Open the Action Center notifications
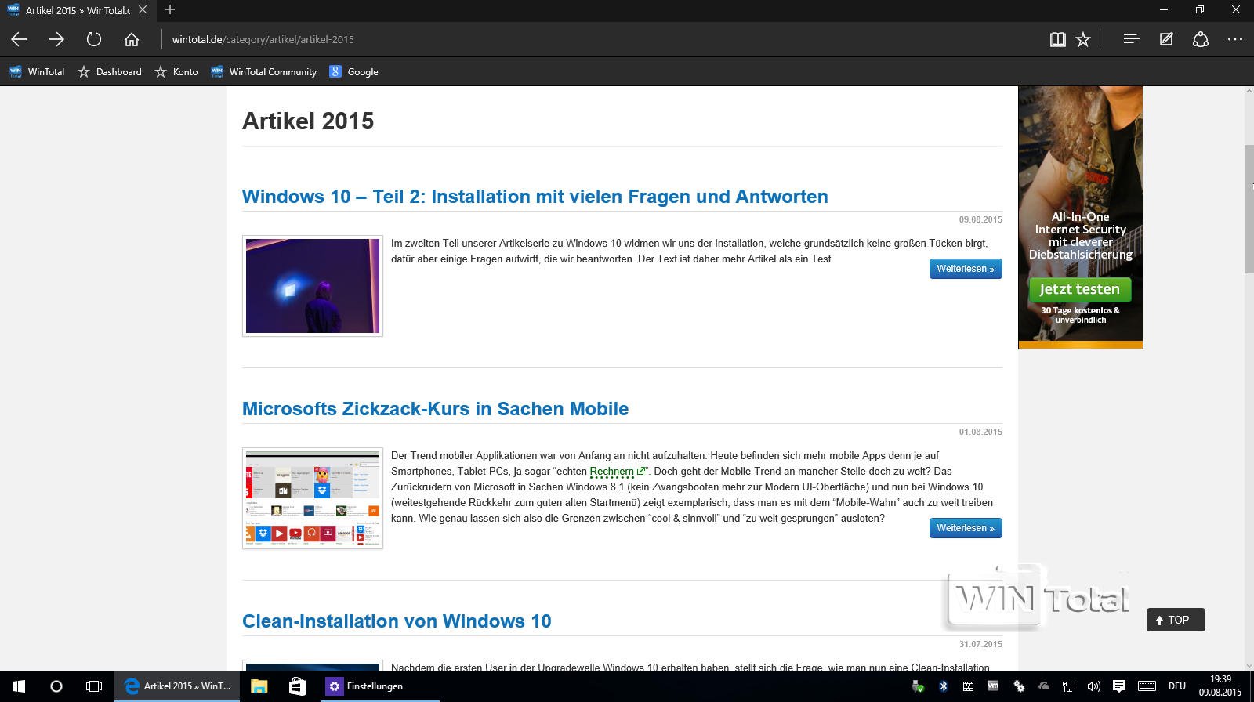Image resolution: width=1254 pixels, height=702 pixels. tap(1119, 686)
